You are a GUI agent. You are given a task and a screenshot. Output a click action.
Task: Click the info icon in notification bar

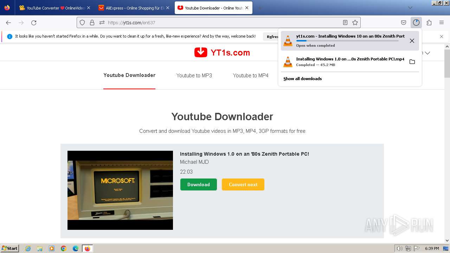click(x=9, y=37)
